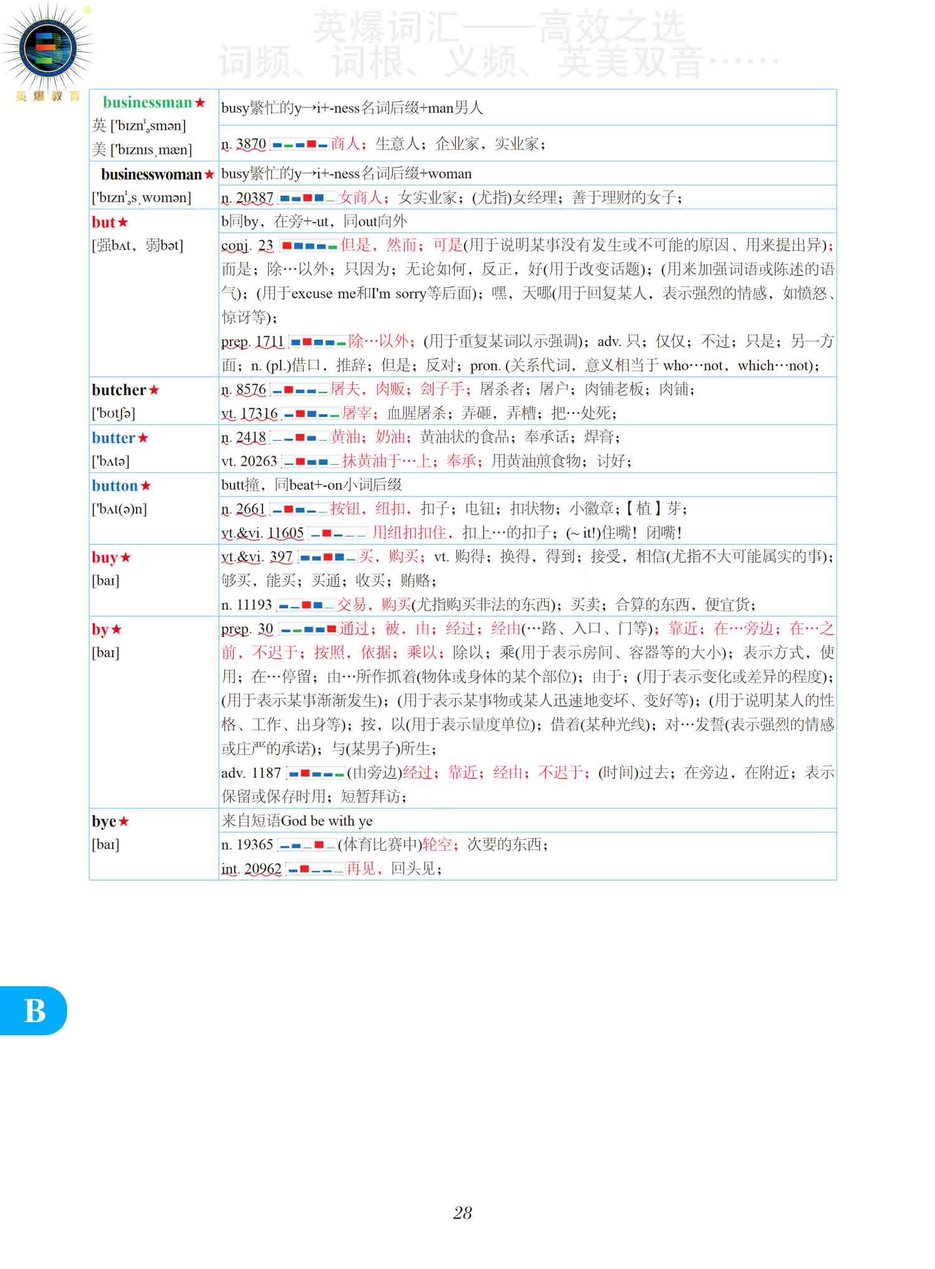Click the red definition '商人'
Image resolution: width=935 pixels, height=1269 pixels.
coord(345,144)
